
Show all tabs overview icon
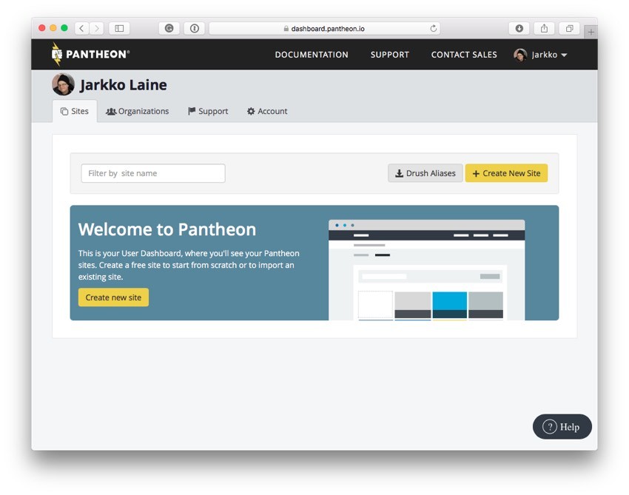point(569,28)
